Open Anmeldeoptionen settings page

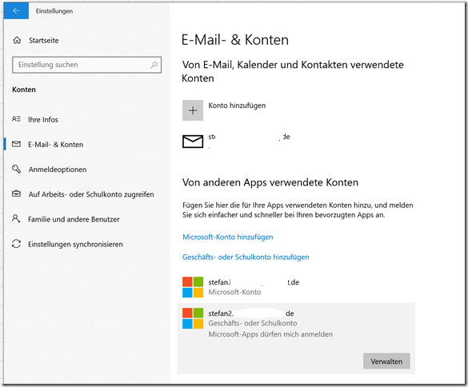coord(58,170)
